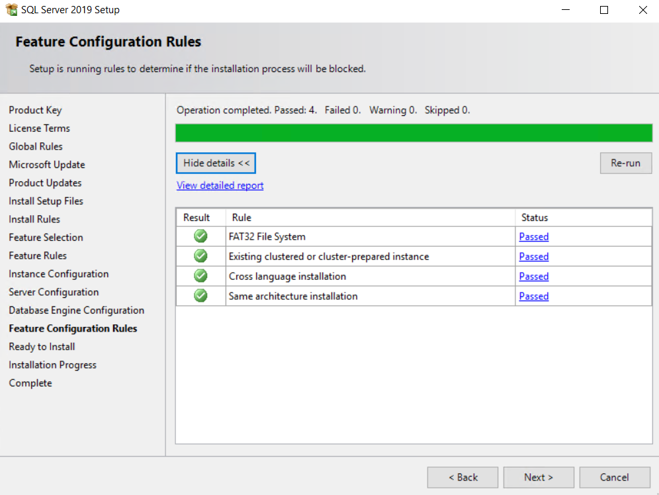This screenshot has height=495, width=659.
Task: Click the green check icon for FAT32 File System
Action: coord(200,236)
